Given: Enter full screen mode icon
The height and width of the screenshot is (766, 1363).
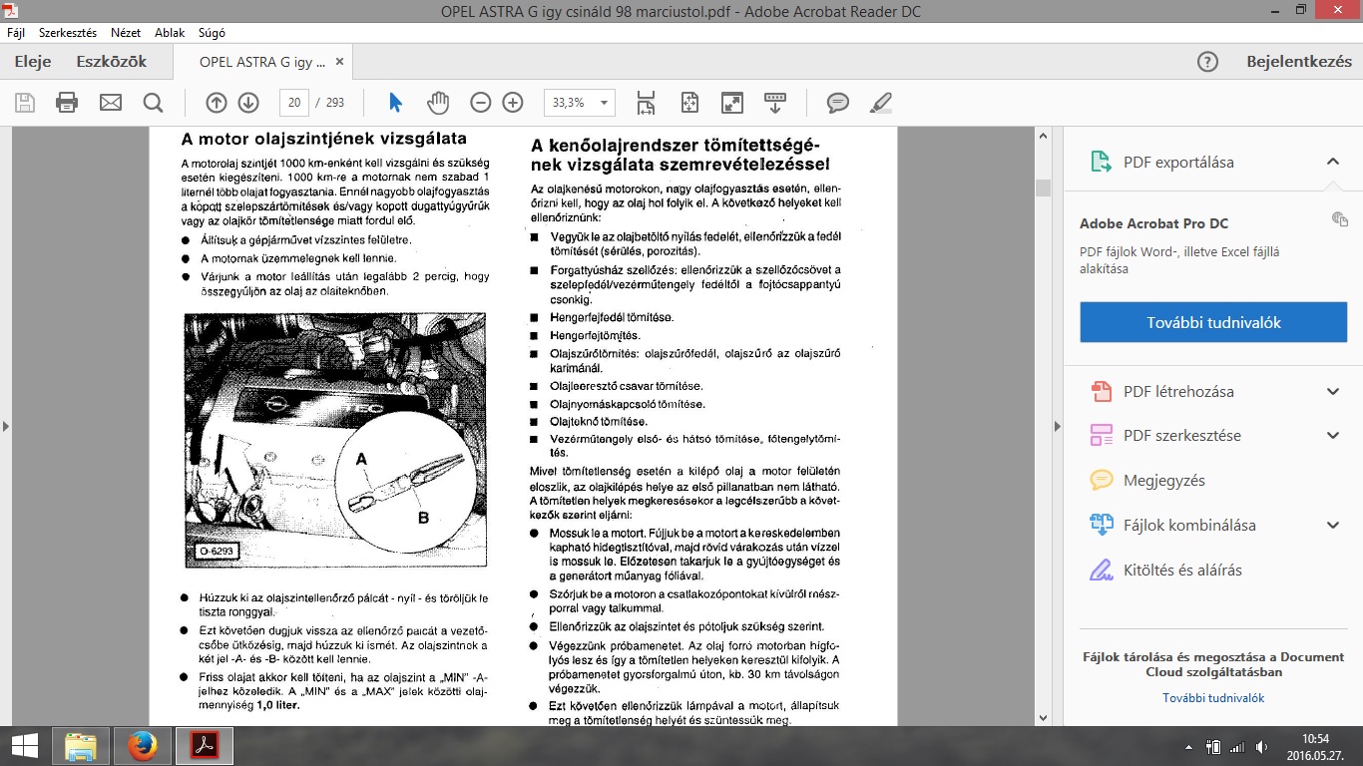Looking at the screenshot, I should [x=732, y=102].
